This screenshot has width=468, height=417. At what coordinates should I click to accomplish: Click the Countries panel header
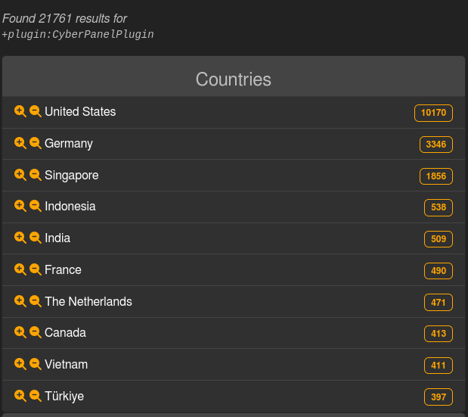pos(233,79)
